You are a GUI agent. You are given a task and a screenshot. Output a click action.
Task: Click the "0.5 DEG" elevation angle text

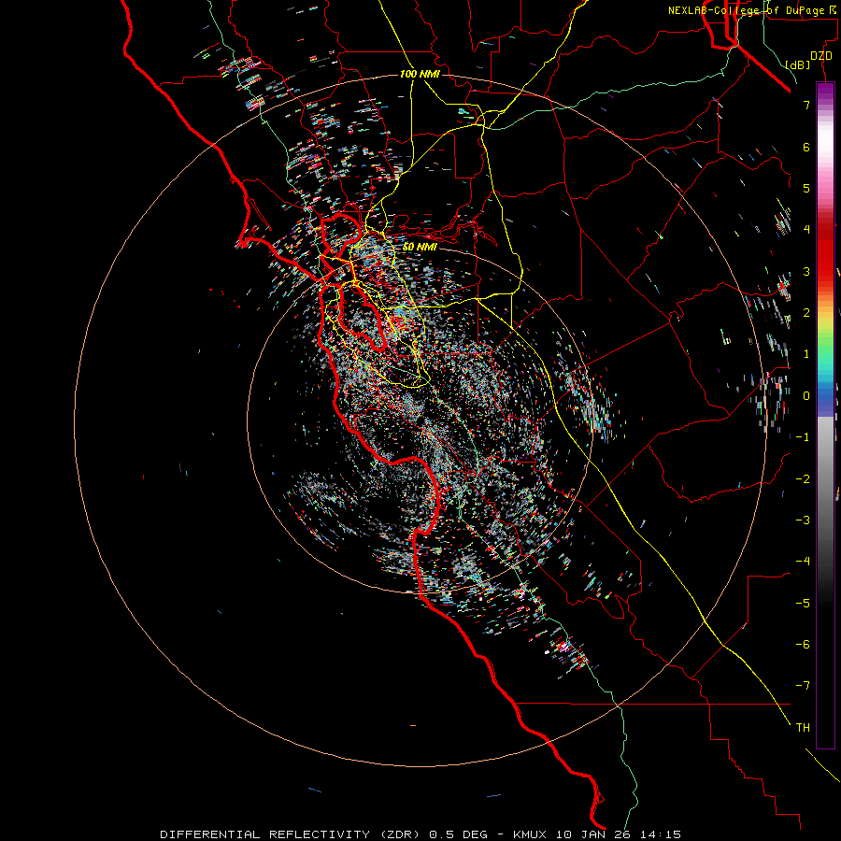point(458,834)
